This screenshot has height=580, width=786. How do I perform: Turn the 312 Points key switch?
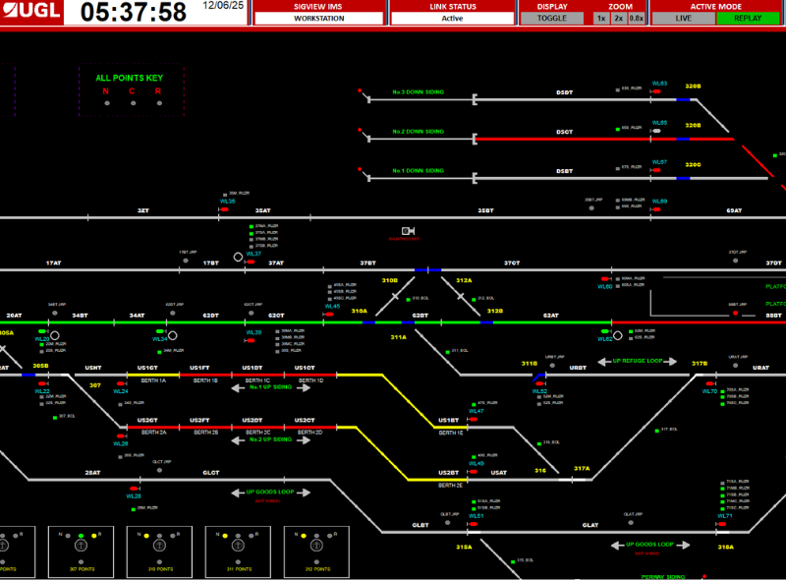pyautogui.click(x=316, y=545)
